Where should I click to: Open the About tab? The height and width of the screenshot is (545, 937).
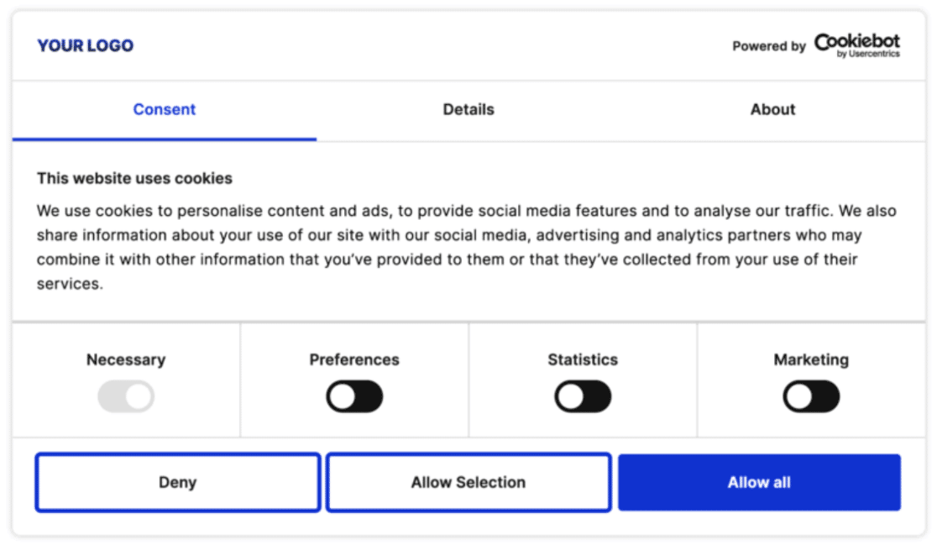pos(772,109)
